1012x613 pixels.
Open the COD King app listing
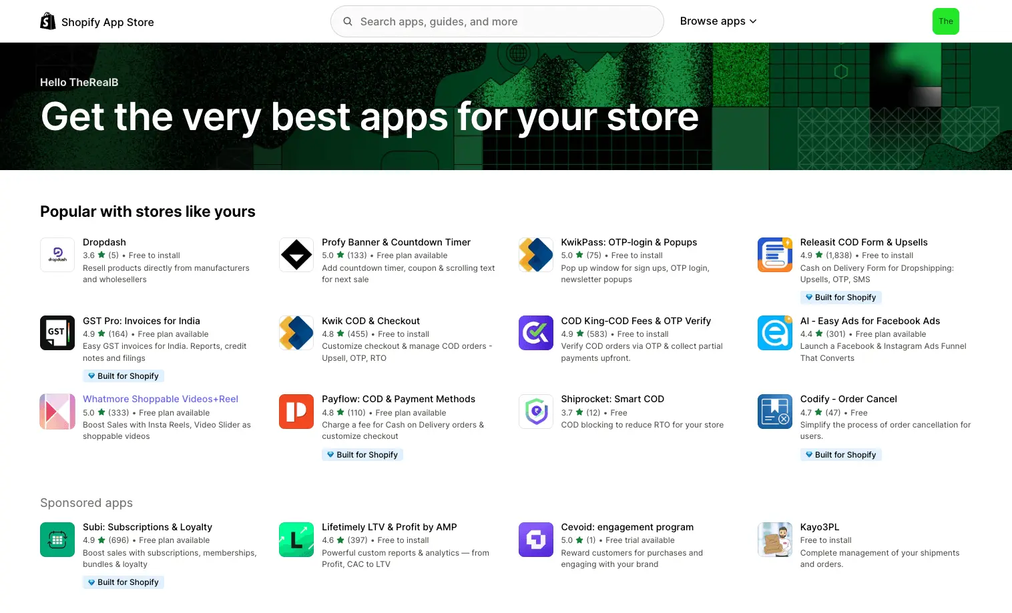[636, 321]
